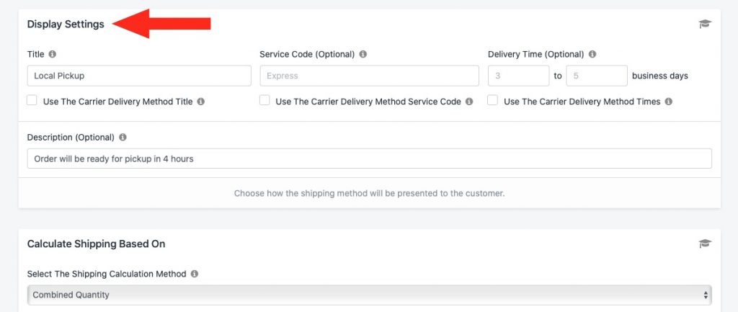Click the Description field with pickup text

(x=370, y=159)
